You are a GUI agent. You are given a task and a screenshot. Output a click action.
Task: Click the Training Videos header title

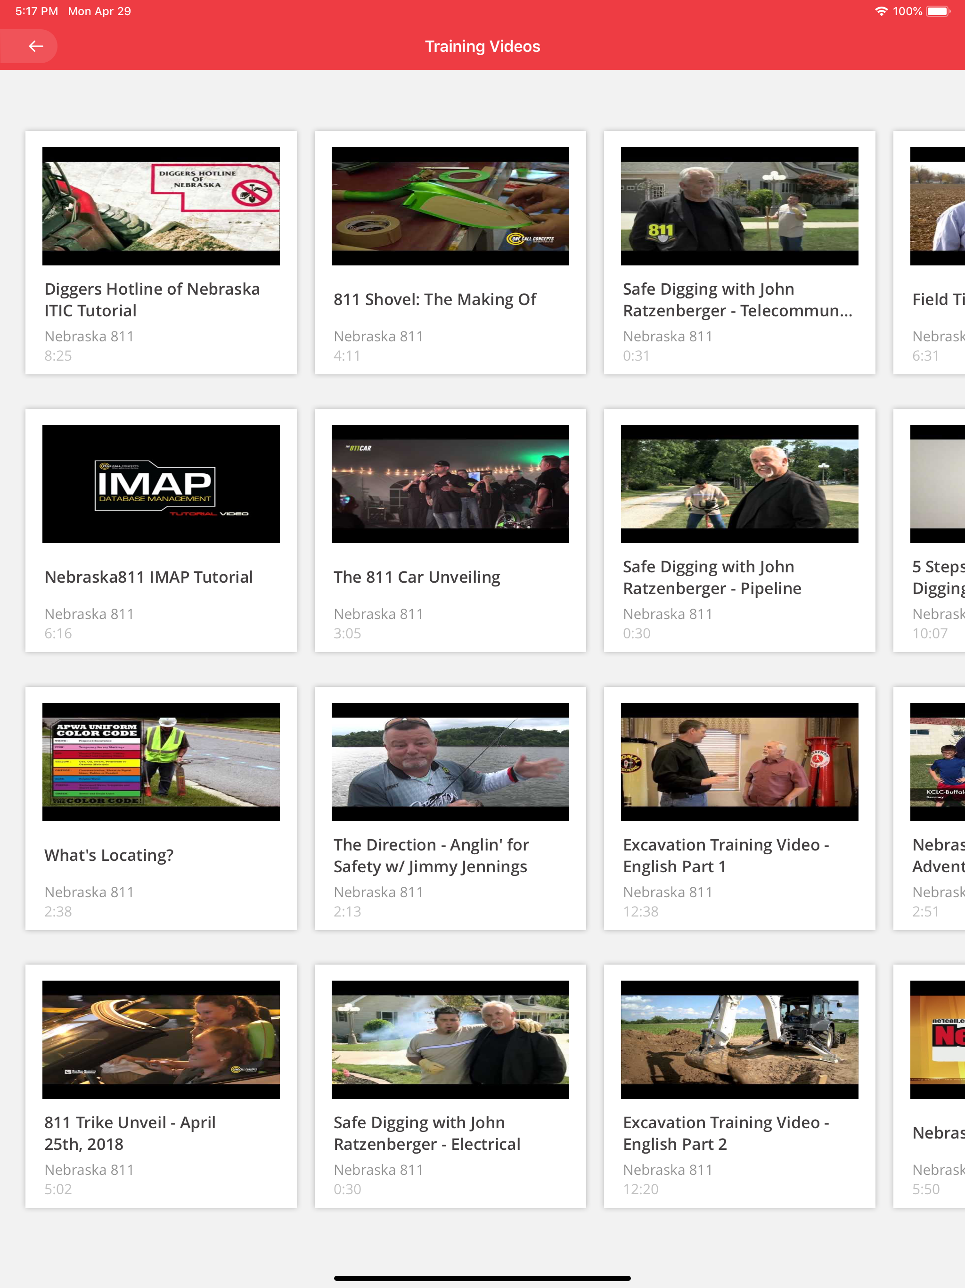pyautogui.click(x=482, y=46)
